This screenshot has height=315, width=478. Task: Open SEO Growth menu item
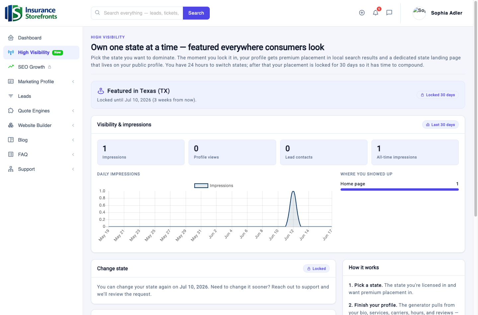pos(41,67)
